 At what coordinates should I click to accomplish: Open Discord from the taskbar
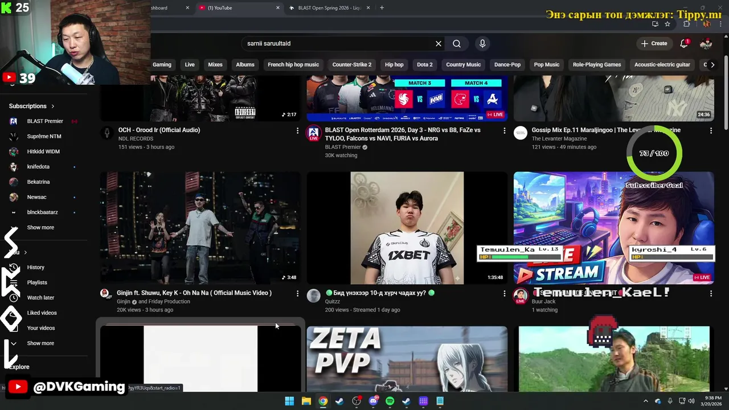pos(374,401)
